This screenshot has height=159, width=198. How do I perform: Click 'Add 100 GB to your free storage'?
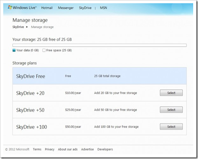tap(116, 127)
